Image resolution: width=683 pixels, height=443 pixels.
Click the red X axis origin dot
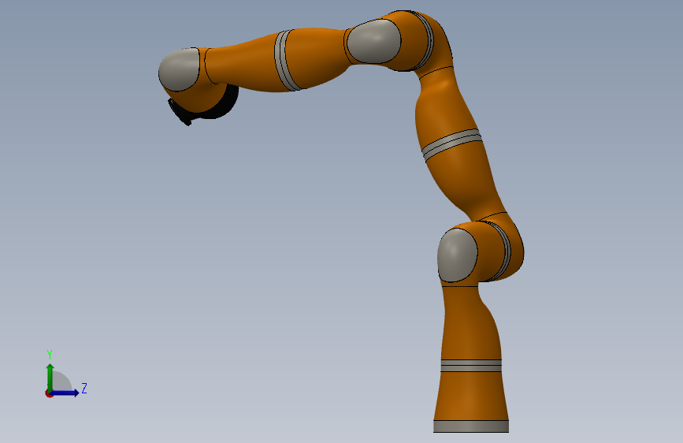point(49,393)
